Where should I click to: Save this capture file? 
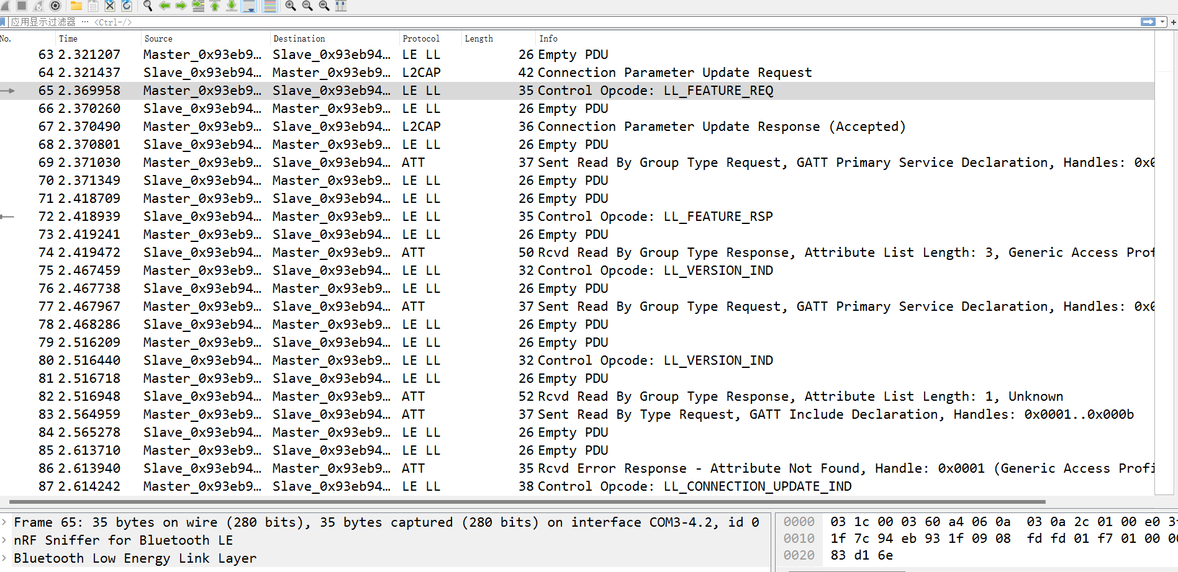pyautogui.click(x=93, y=6)
